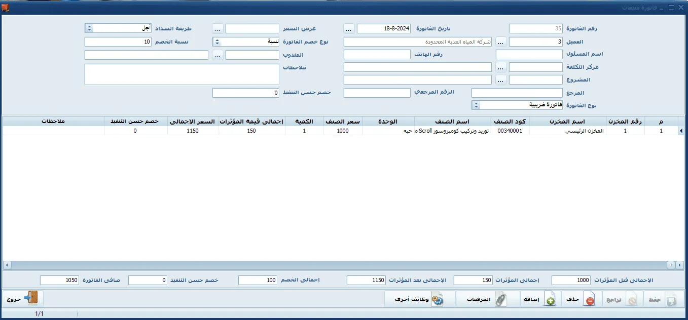Click total price cell 1150 in table
688x320 pixels.
193,131
